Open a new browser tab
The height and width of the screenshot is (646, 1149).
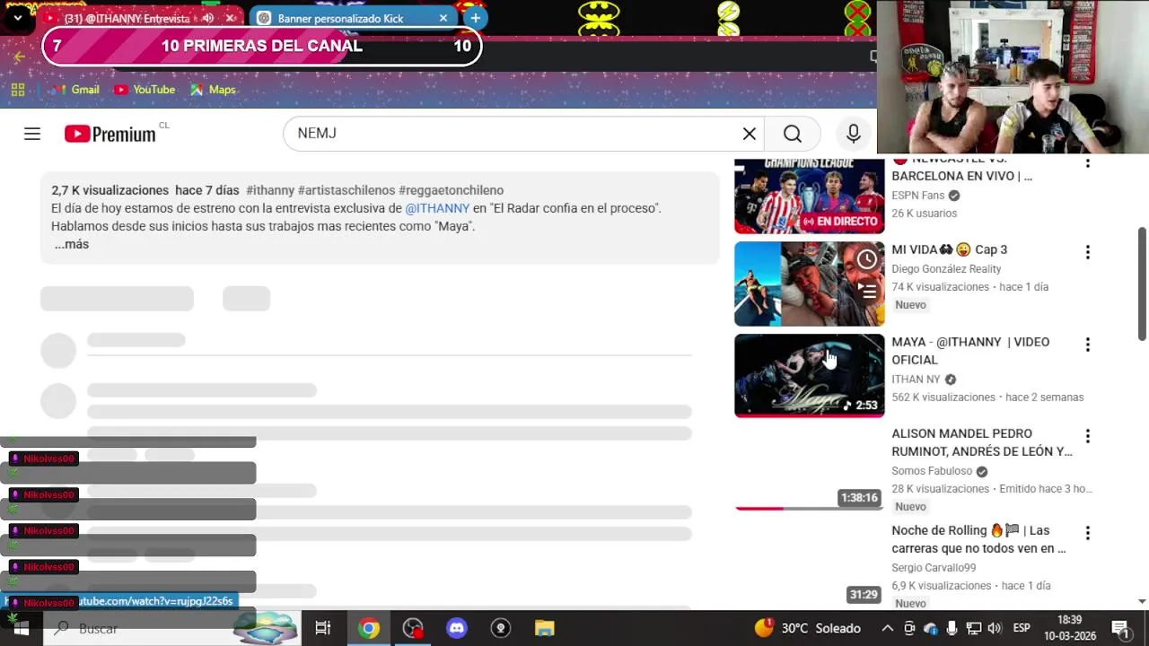click(475, 18)
